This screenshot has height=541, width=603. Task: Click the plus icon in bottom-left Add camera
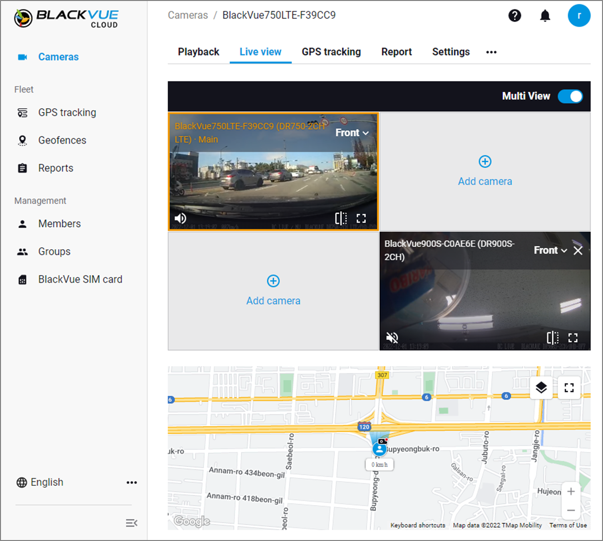273,281
